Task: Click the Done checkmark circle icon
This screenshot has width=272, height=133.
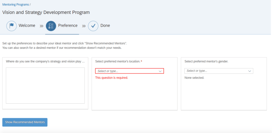Action: pyautogui.click(x=93, y=26)
